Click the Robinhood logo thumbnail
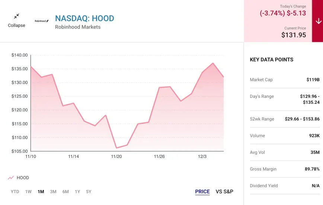This screenshot has height=205, width=323. click(x=42, y=21)
